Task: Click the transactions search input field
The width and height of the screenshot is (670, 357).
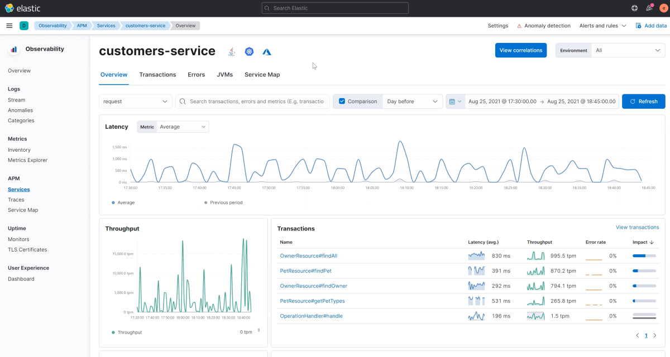Action: [256, 102]
